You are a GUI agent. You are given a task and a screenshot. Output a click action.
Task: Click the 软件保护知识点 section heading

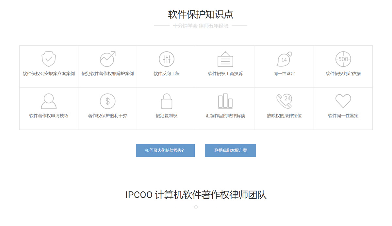coord(201,14)
